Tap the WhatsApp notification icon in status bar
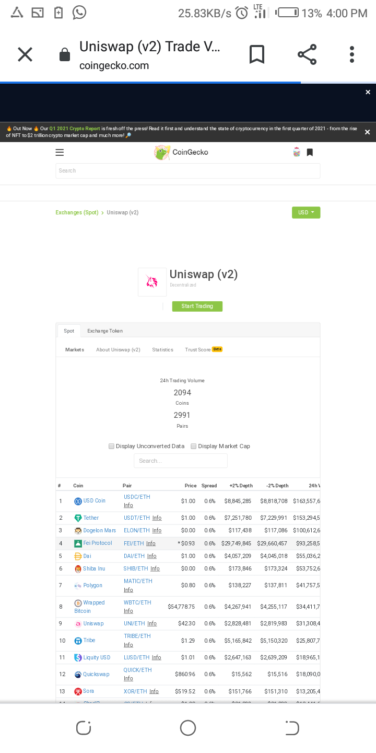Image resolution: width=376 pixels, height=753 pixels. 79,13
